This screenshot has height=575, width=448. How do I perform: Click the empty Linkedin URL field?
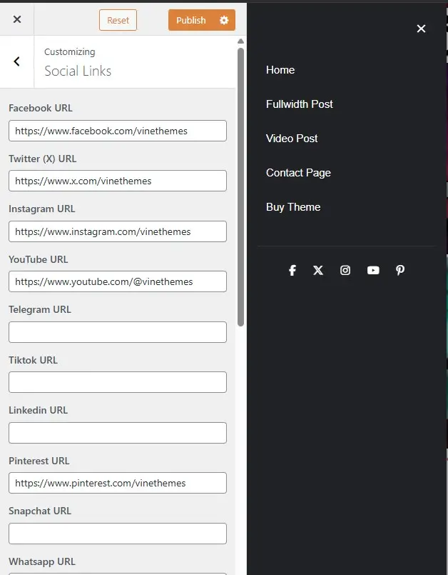118,433
